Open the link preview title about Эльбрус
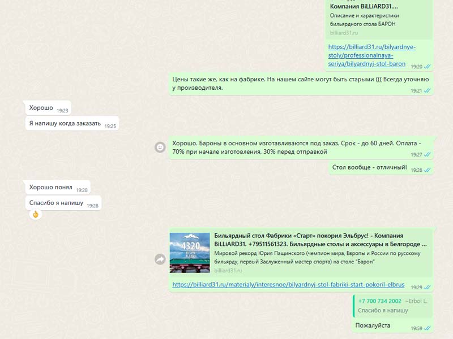The width and height of the screenshot is (453, 339). tap(320, 240)
